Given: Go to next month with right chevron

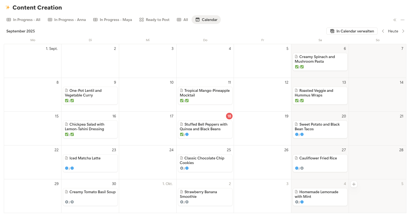Looking at the screenshot, I should click(x=403, y=31).
